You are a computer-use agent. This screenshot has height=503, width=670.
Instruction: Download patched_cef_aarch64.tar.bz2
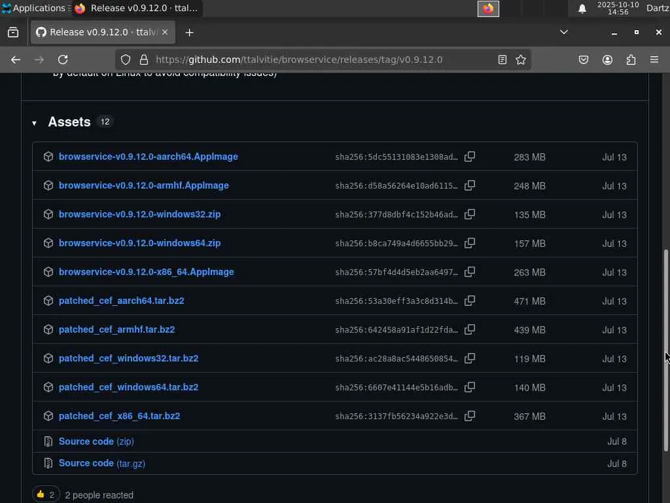point(121,301)
